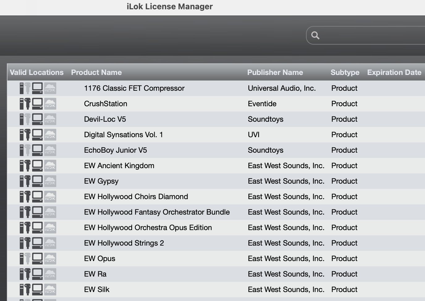The image size is (425, 301).
Task: Click Product subtype in CrushStation row
Action: (x=344, y=104)
